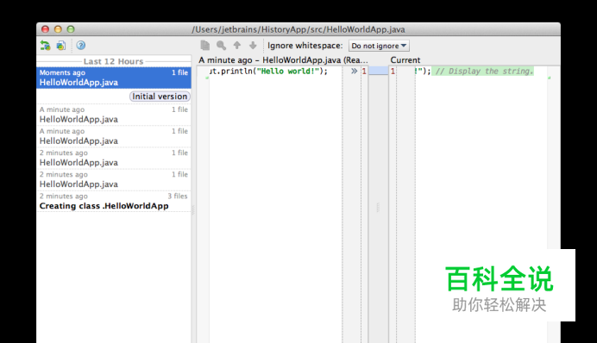Click line number 1 in the right gutter
The image size is (597, 343).
(x=393, y=72)
